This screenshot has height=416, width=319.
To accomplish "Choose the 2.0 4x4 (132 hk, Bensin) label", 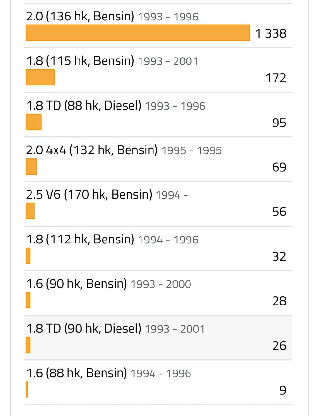I will (92, 150).
